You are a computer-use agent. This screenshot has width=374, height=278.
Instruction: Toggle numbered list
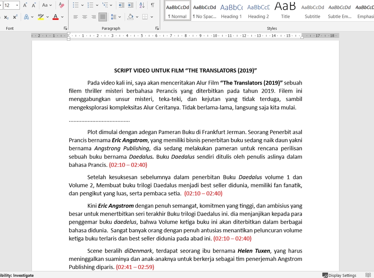[x=90, y=5]
